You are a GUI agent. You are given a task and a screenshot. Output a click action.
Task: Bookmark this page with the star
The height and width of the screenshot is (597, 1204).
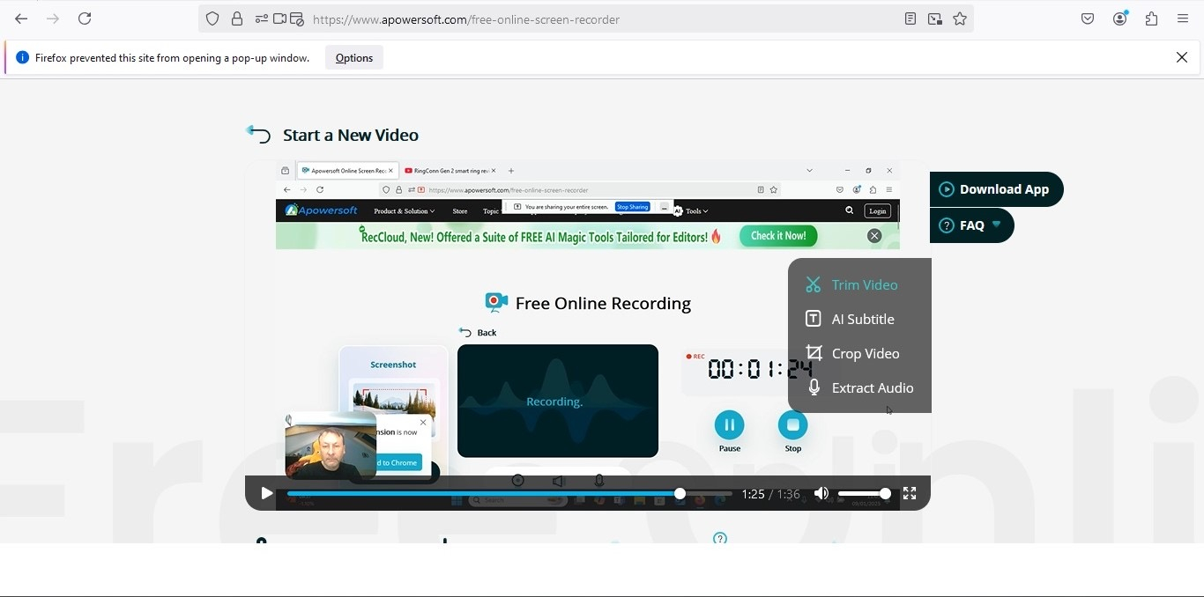coord(960,18)
